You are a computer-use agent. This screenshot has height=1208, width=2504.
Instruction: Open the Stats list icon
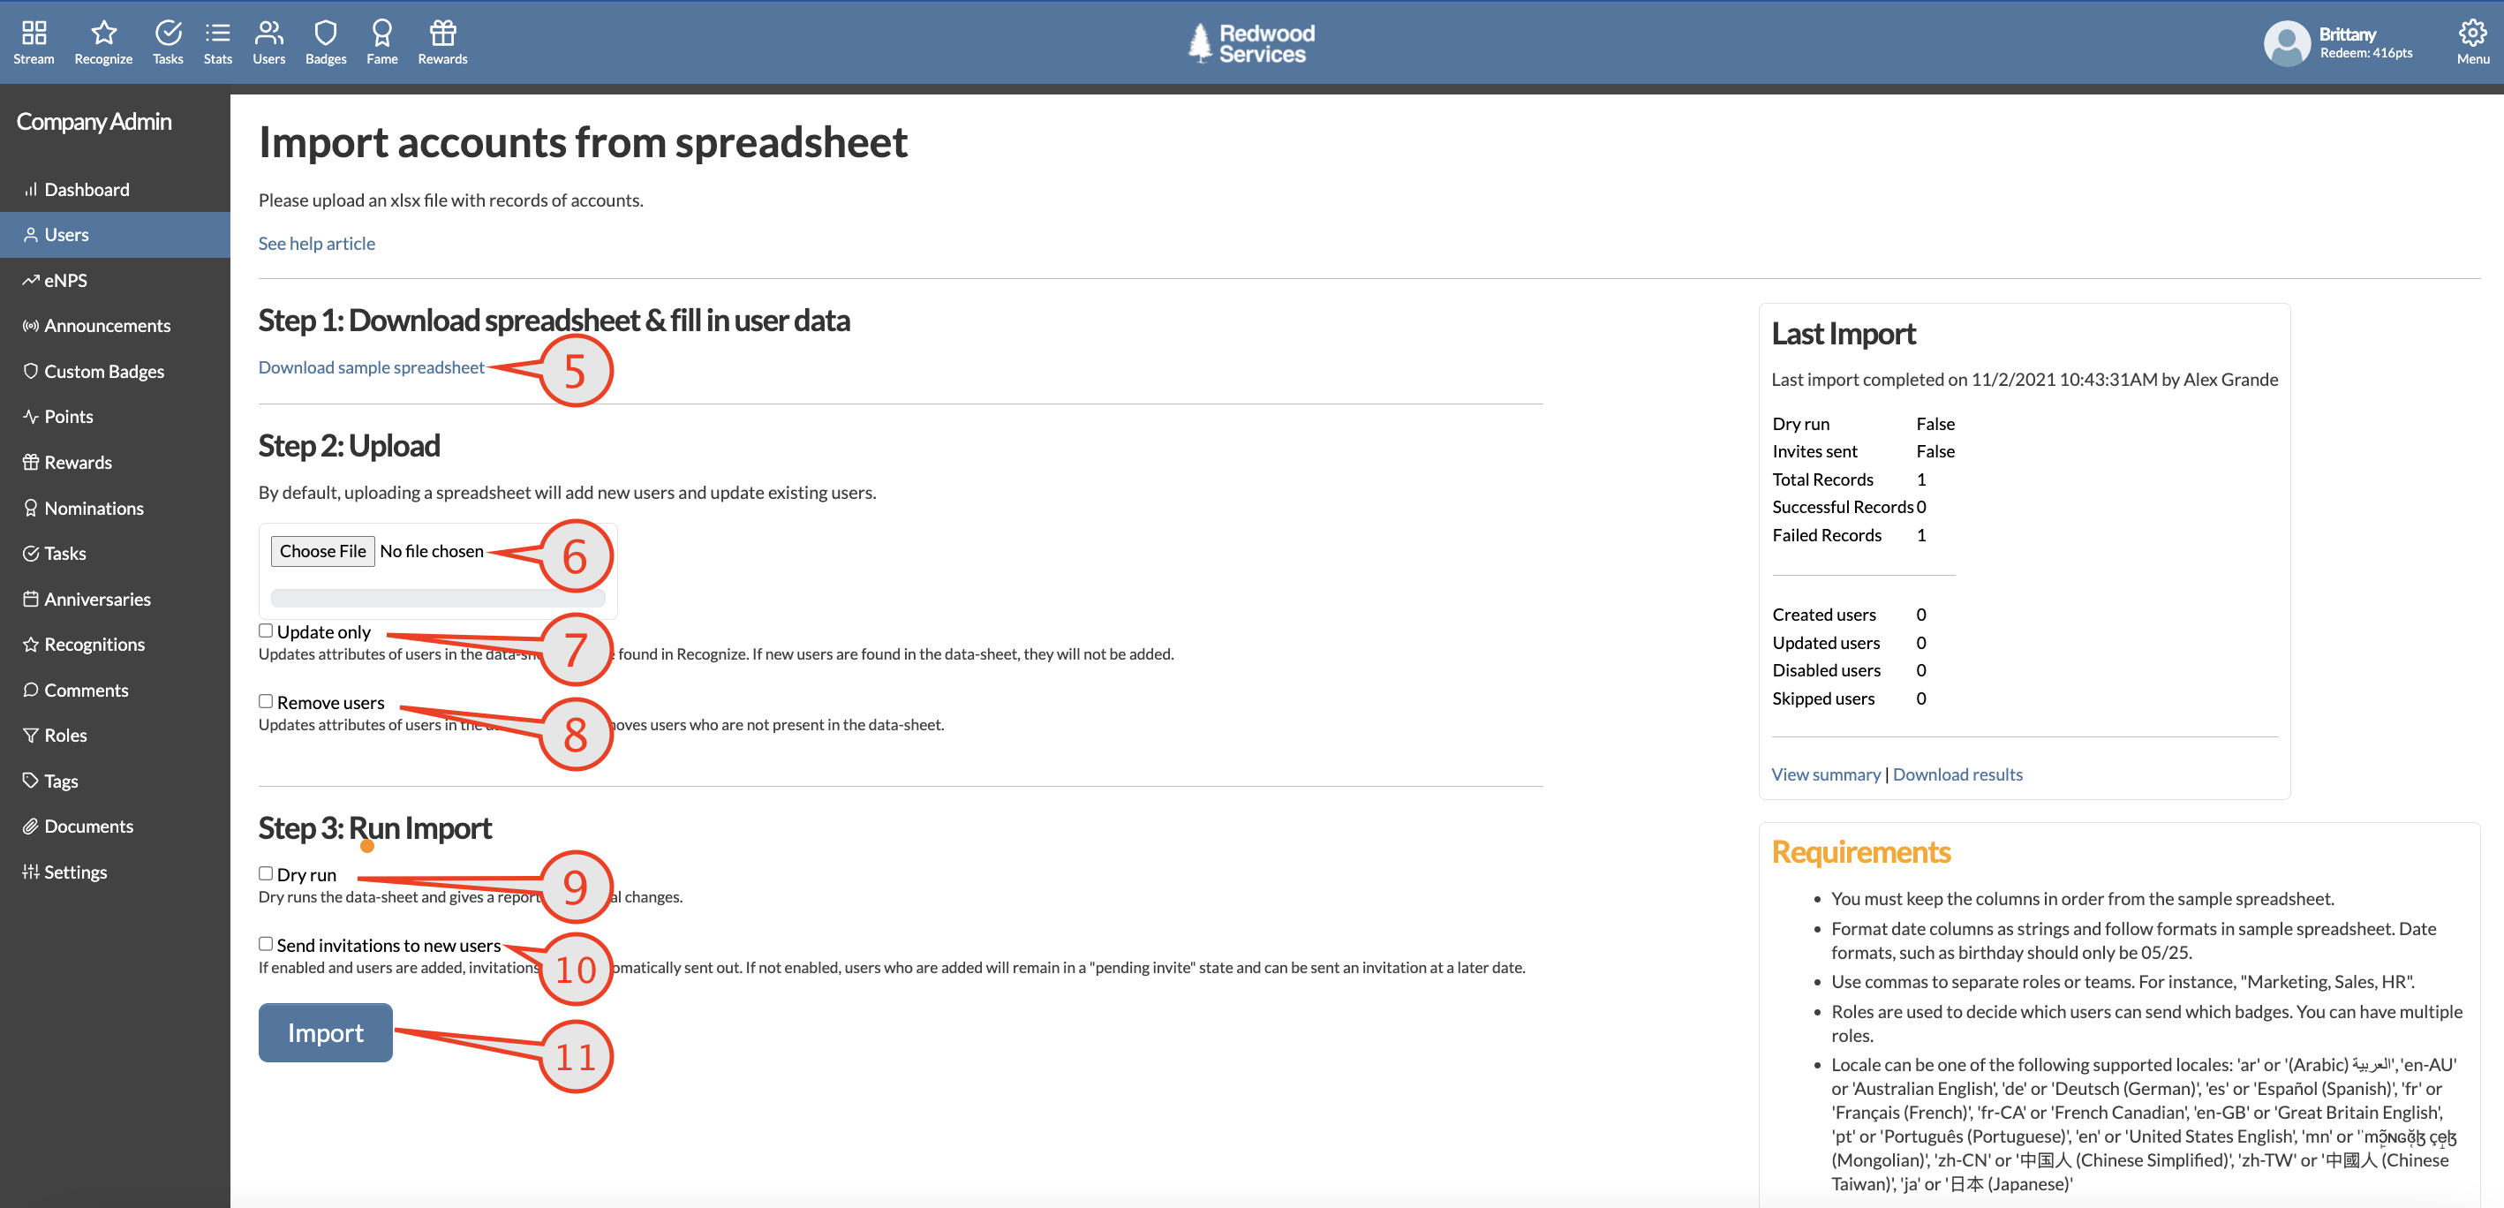(218, 33)
